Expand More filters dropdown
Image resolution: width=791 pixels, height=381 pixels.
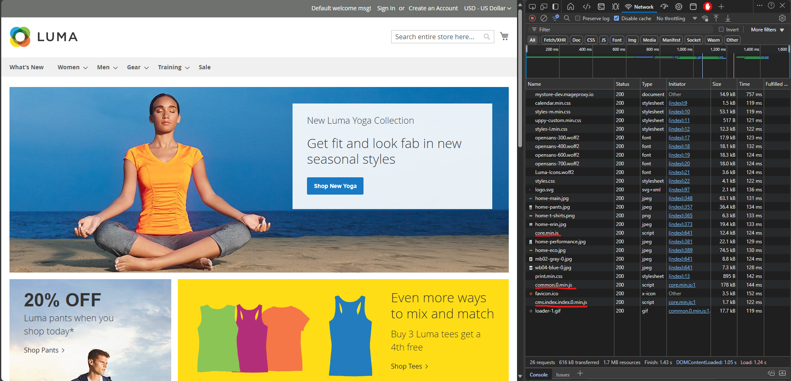click(767, 29)
